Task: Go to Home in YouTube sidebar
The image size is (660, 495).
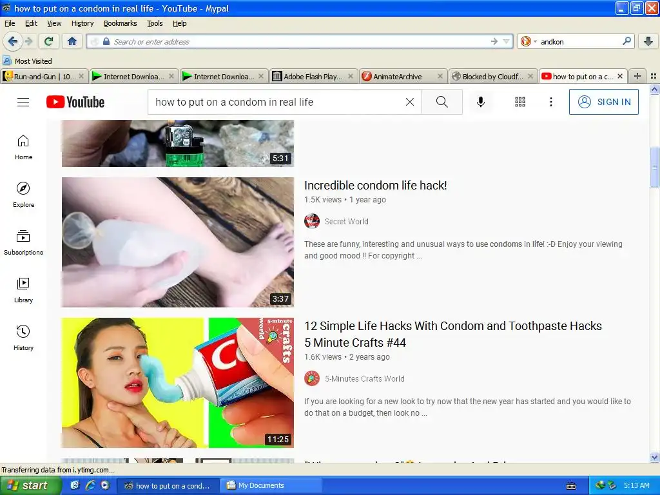Action: [x=24, y=148]
